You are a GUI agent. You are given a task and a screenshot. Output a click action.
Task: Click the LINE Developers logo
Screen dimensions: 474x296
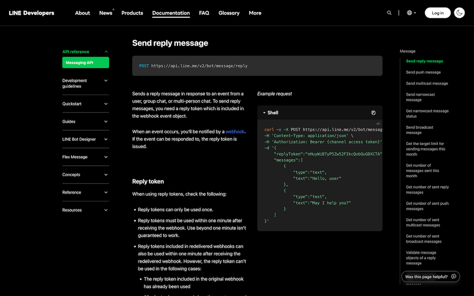31,13
